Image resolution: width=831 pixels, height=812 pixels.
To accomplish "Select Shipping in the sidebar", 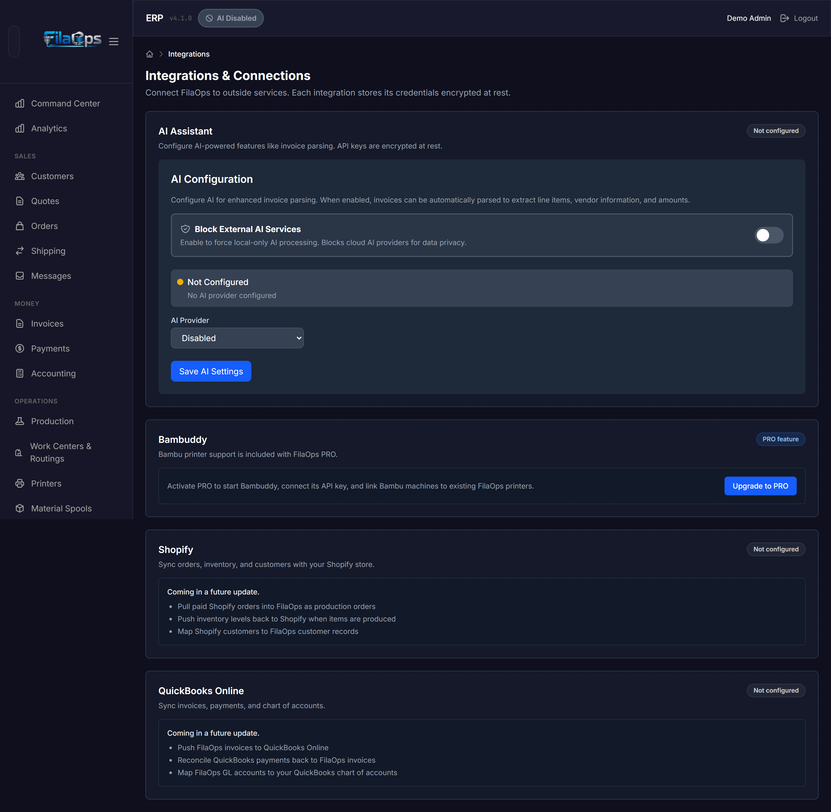I will pos(66,251).
